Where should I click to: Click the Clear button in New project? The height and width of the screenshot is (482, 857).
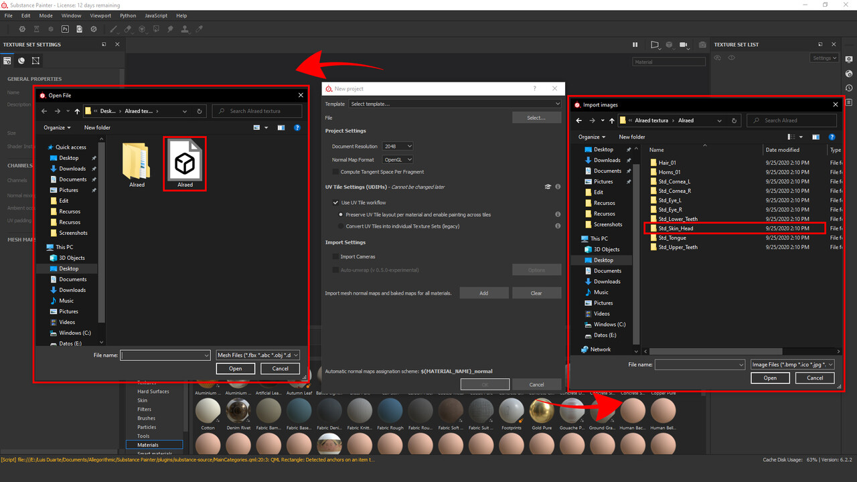[536, 293]
